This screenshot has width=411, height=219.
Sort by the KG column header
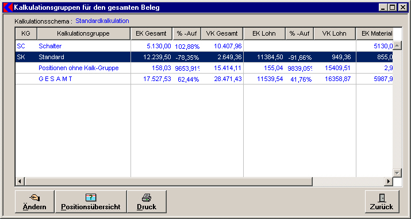pyautogui.click(x=26, y=33)
